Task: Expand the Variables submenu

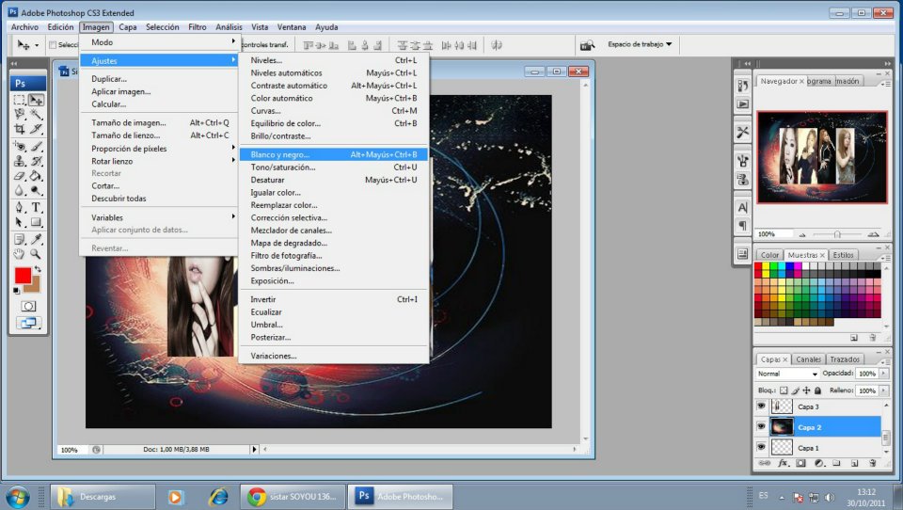Action: [158, 217]
